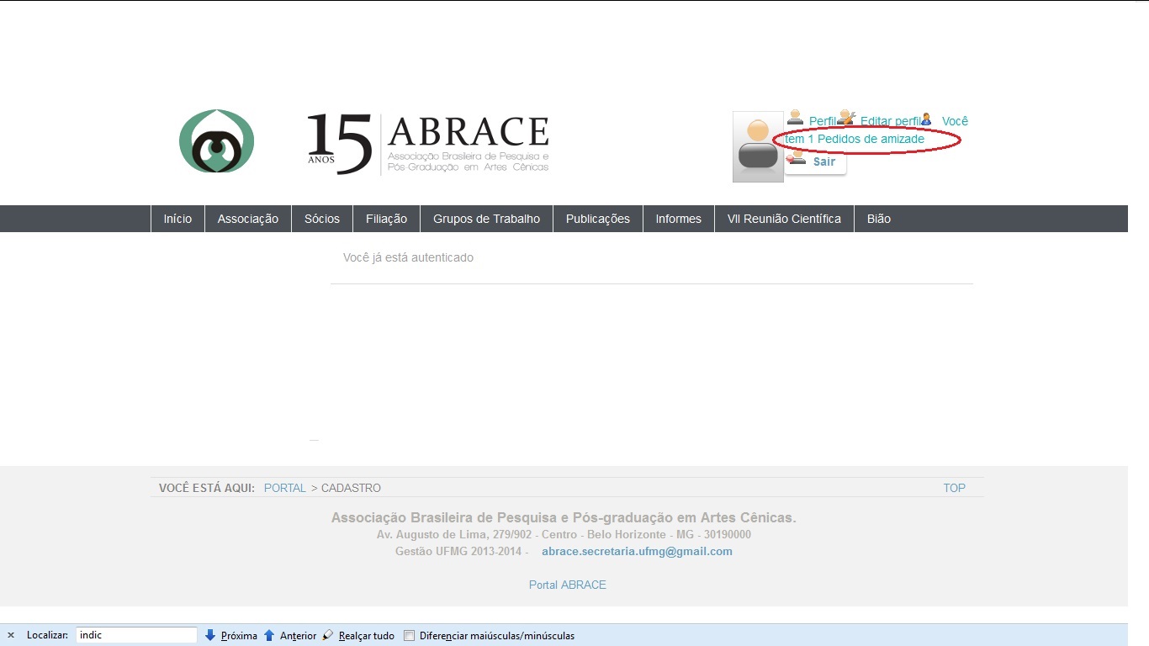
Task: Click the green ABRACE emblem logo
Action: 216,141
